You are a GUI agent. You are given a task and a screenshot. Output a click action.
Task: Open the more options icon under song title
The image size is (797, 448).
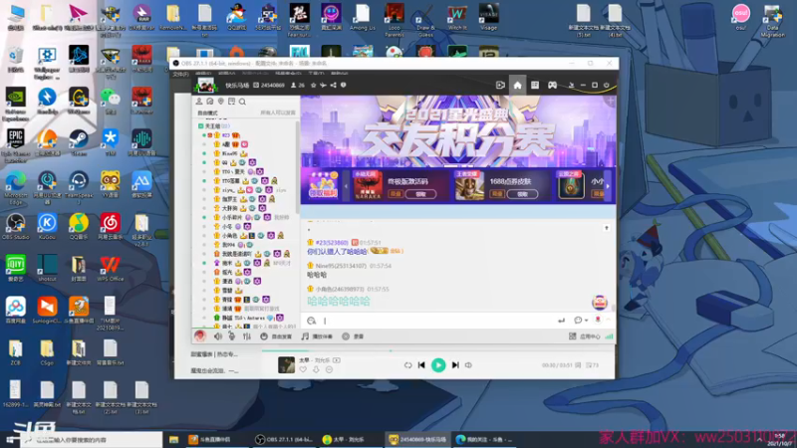330,369
